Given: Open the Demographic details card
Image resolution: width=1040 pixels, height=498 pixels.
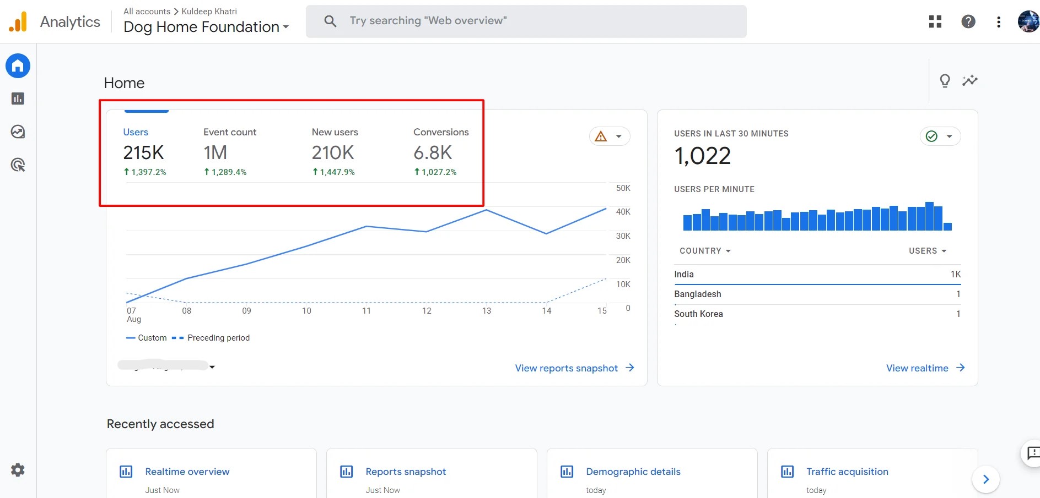Looking at the screenshot, I should pyautogui.click(x=633, y=472).
